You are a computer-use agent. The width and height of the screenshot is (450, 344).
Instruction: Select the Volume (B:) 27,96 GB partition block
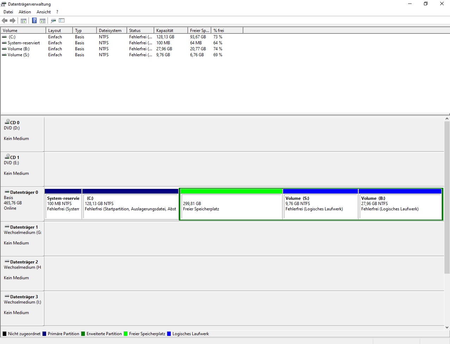[400, 204]
